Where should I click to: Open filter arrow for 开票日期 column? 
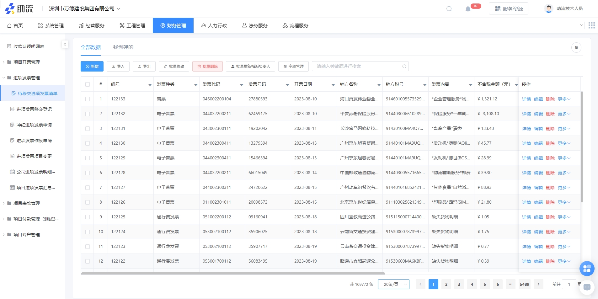(333, 85)
